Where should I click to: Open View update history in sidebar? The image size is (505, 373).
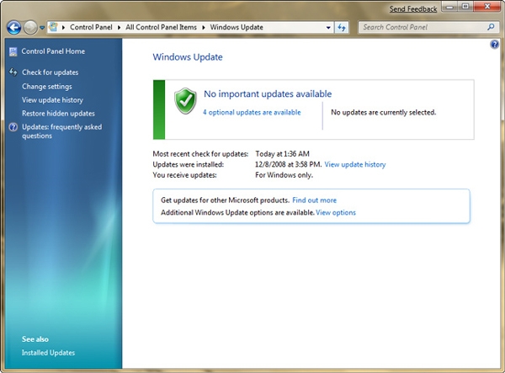(x=52, y=100)
